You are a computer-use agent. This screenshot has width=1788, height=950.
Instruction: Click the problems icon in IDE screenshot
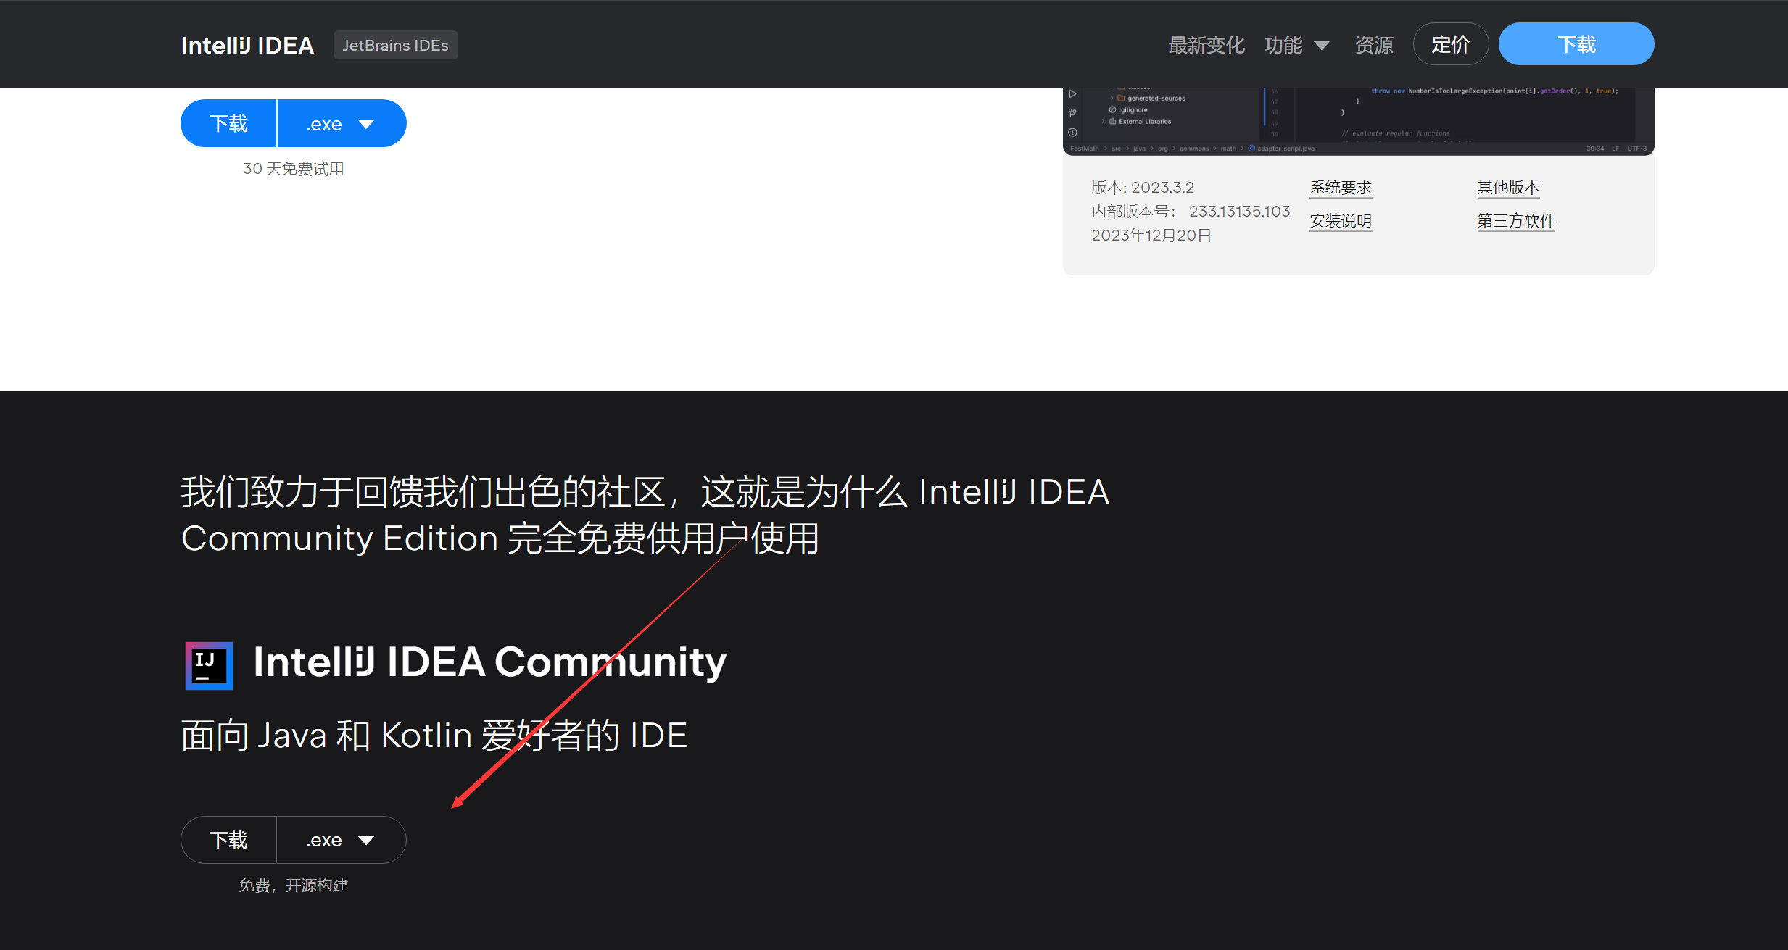[x=1072, y=132]
